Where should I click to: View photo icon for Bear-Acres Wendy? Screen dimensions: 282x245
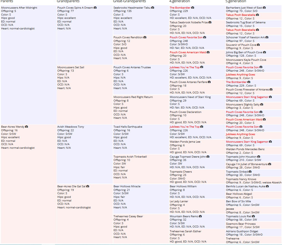pyautogui.click(x=27, y=127)
